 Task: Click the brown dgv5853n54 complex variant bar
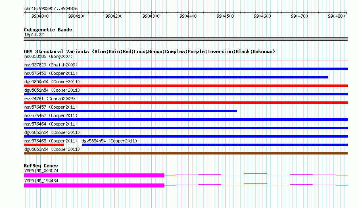[186, 153]
